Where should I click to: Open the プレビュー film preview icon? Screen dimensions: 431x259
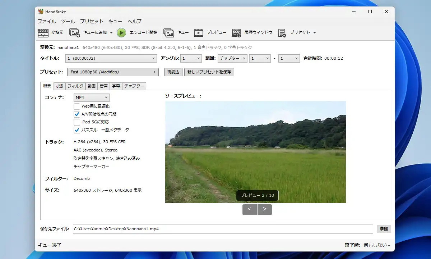(x=199, y=33)
